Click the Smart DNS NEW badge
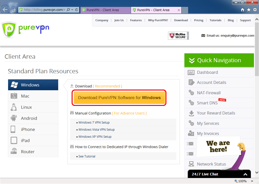Image resolution: width=259 pixels, height=184 pixels. point(222,100)
